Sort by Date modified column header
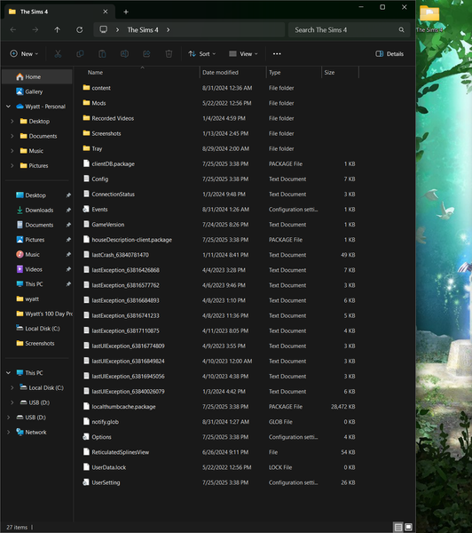The image size is (472, 533). [220, 73]
